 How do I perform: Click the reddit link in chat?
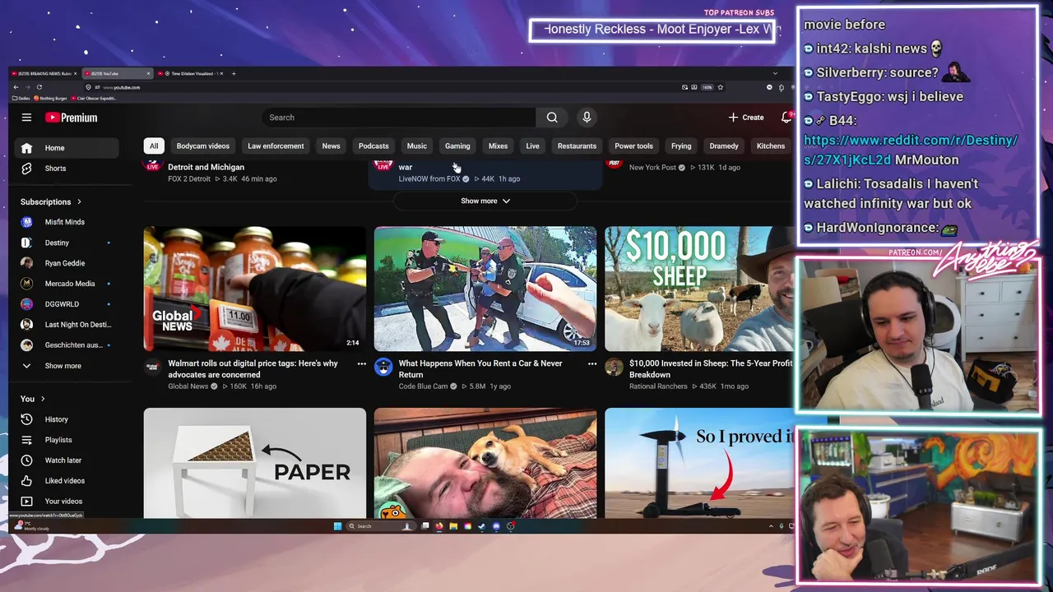click(911, 150)
